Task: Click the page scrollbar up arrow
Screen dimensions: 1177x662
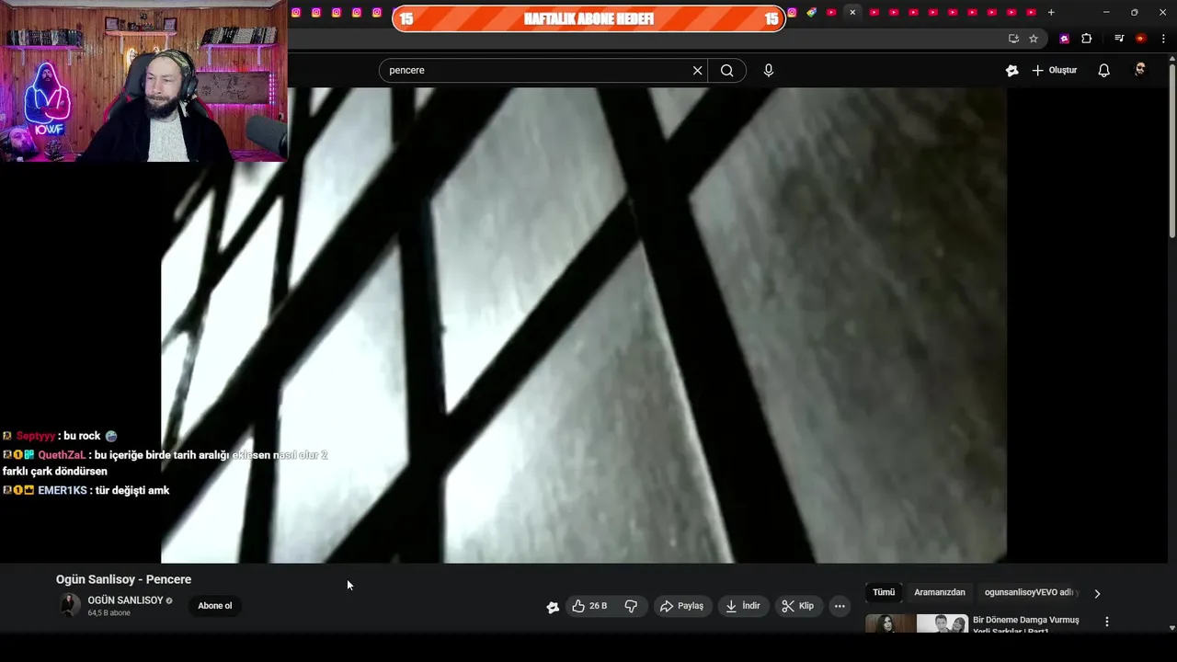Action: tap(1171, 58)
